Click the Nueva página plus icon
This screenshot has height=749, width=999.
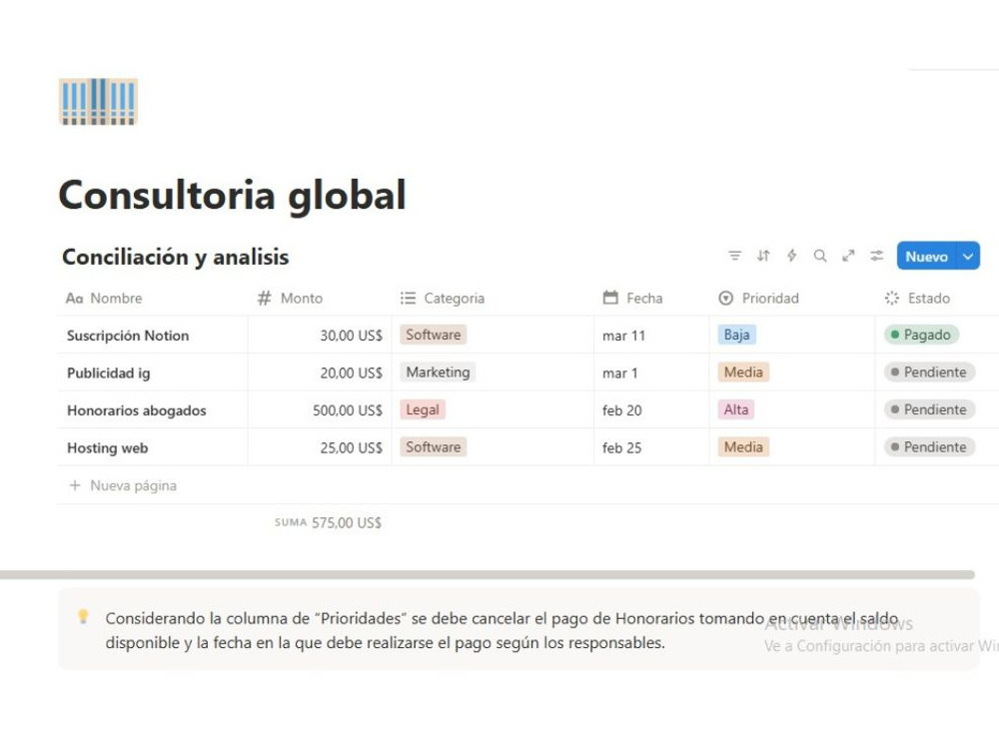(x=75, y=485)
